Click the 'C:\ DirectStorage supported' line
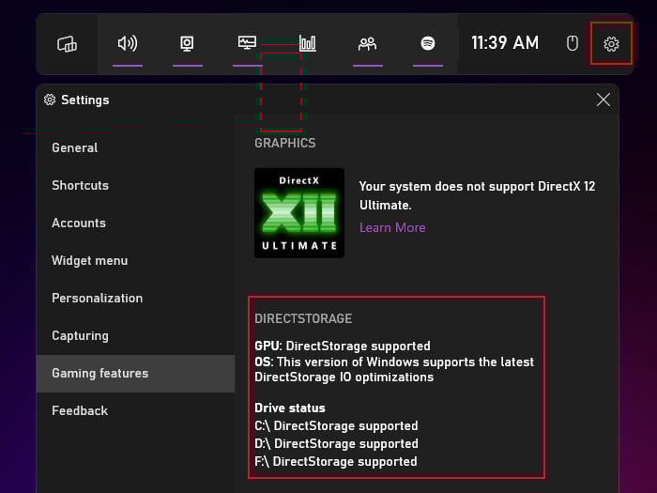This screenshot has height=493, width=657. point(336,426)
